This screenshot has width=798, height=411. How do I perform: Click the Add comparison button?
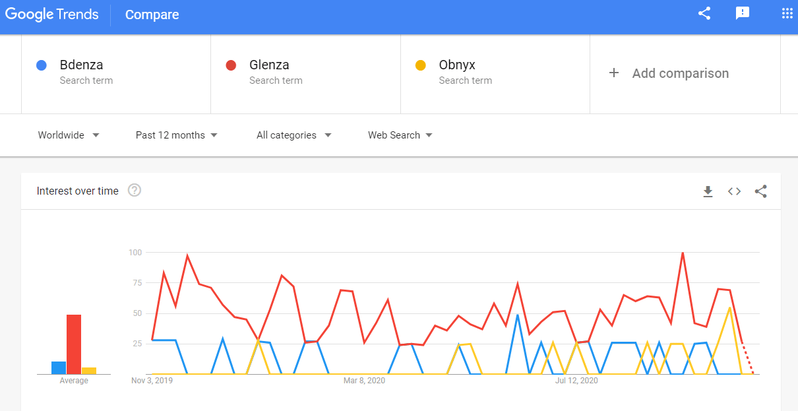coord(685,74)
